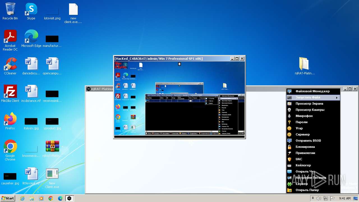Click Отправить BSOD in the menu
The image size is (359, 202).
tap(313, 141)
